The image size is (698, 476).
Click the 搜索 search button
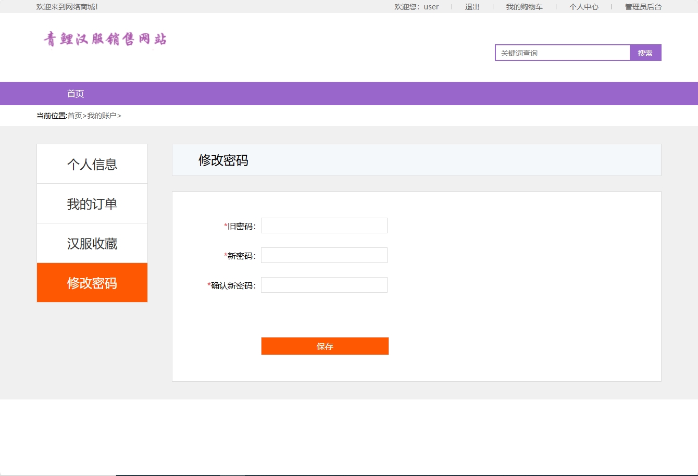coord(645,52)
